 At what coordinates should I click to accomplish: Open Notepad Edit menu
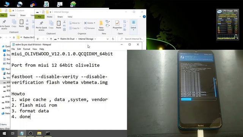19,49
